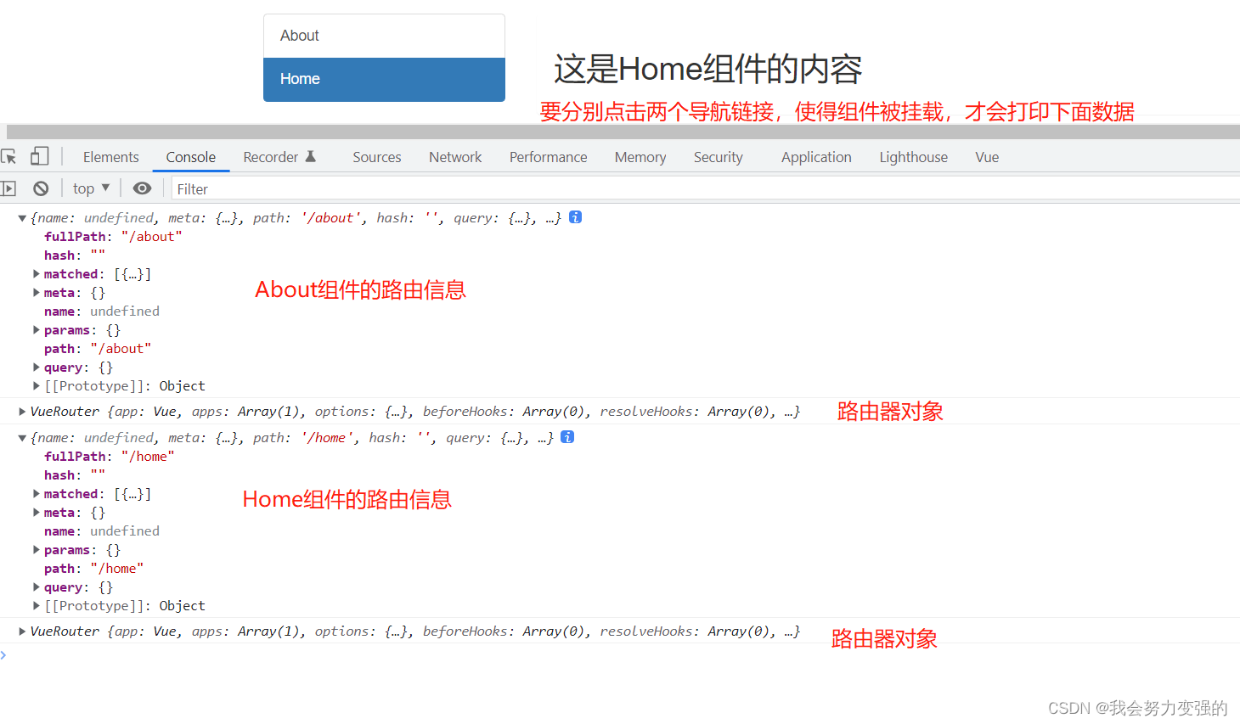Expand the bottom VueRouter object
This screenshot has width=1240, height=724.
(21, 631)
